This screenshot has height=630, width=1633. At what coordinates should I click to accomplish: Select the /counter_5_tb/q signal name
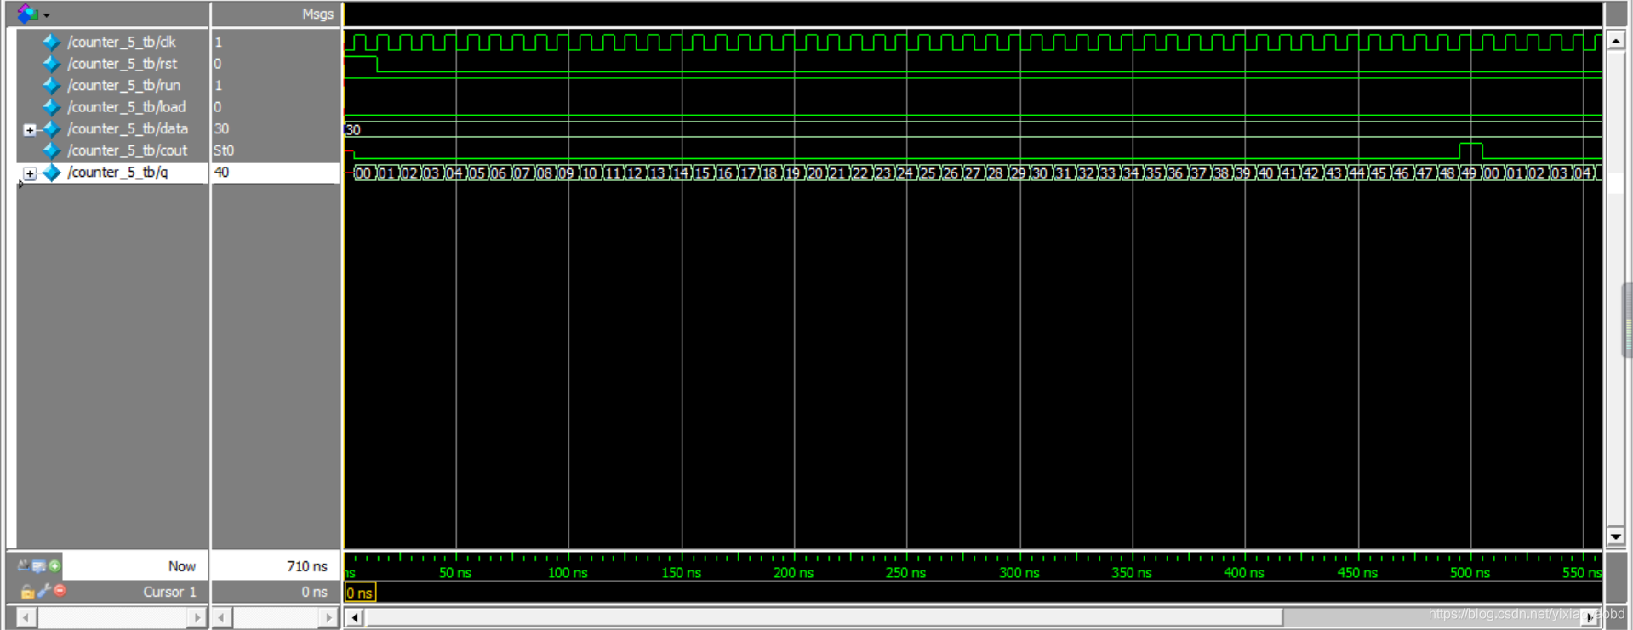[x=118, y=173]
